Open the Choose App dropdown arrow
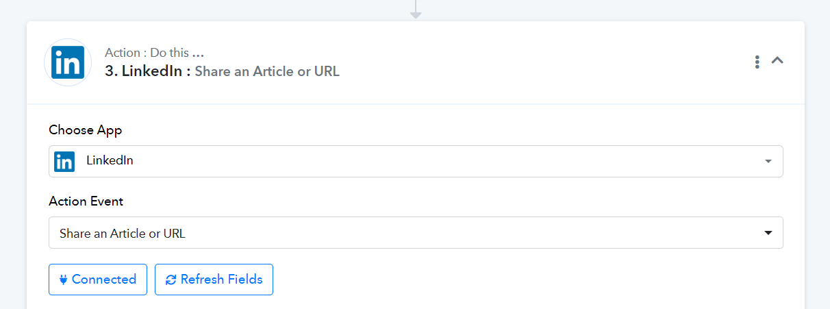The height and width of the screenshot is (309, 830). (x=768, y=162)
